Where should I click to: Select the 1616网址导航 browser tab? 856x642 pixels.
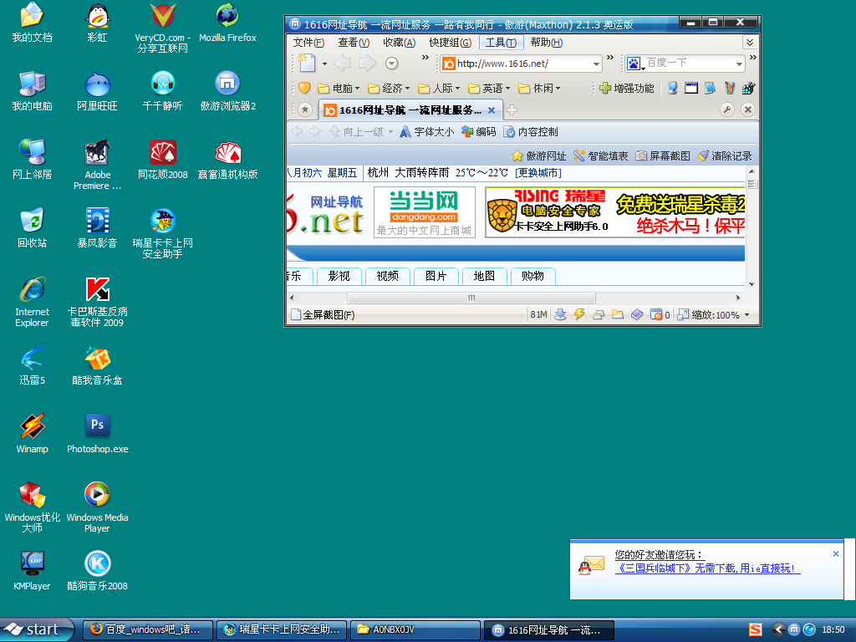point(409,110)
